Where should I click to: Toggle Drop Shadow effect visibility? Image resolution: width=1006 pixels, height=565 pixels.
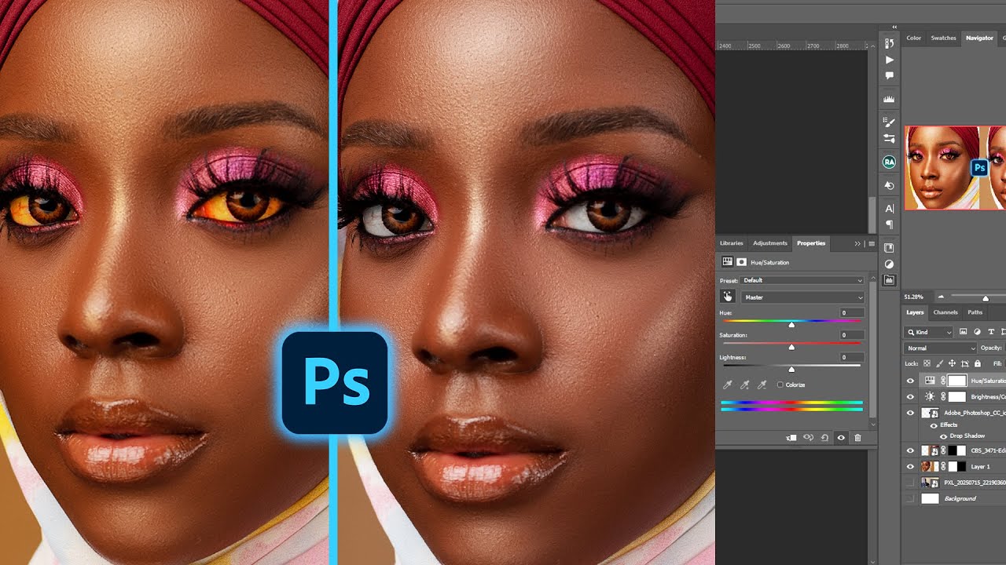click(943, 436)
